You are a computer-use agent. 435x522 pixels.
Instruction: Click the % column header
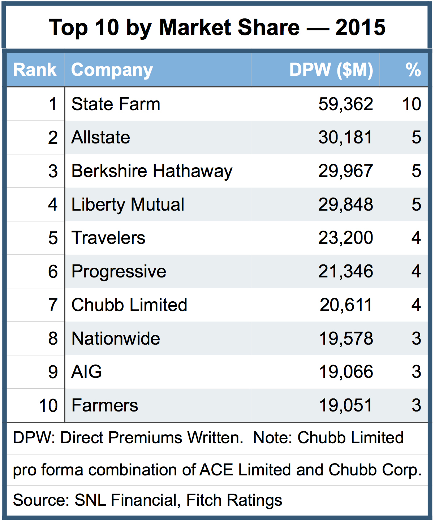point(413,70)
